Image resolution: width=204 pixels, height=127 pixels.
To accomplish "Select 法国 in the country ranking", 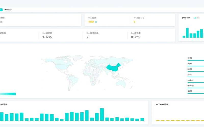I will point(190,69).
